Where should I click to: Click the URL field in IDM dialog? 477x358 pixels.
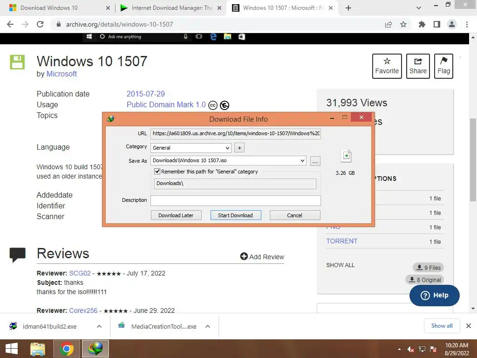[x=235, y=133]
